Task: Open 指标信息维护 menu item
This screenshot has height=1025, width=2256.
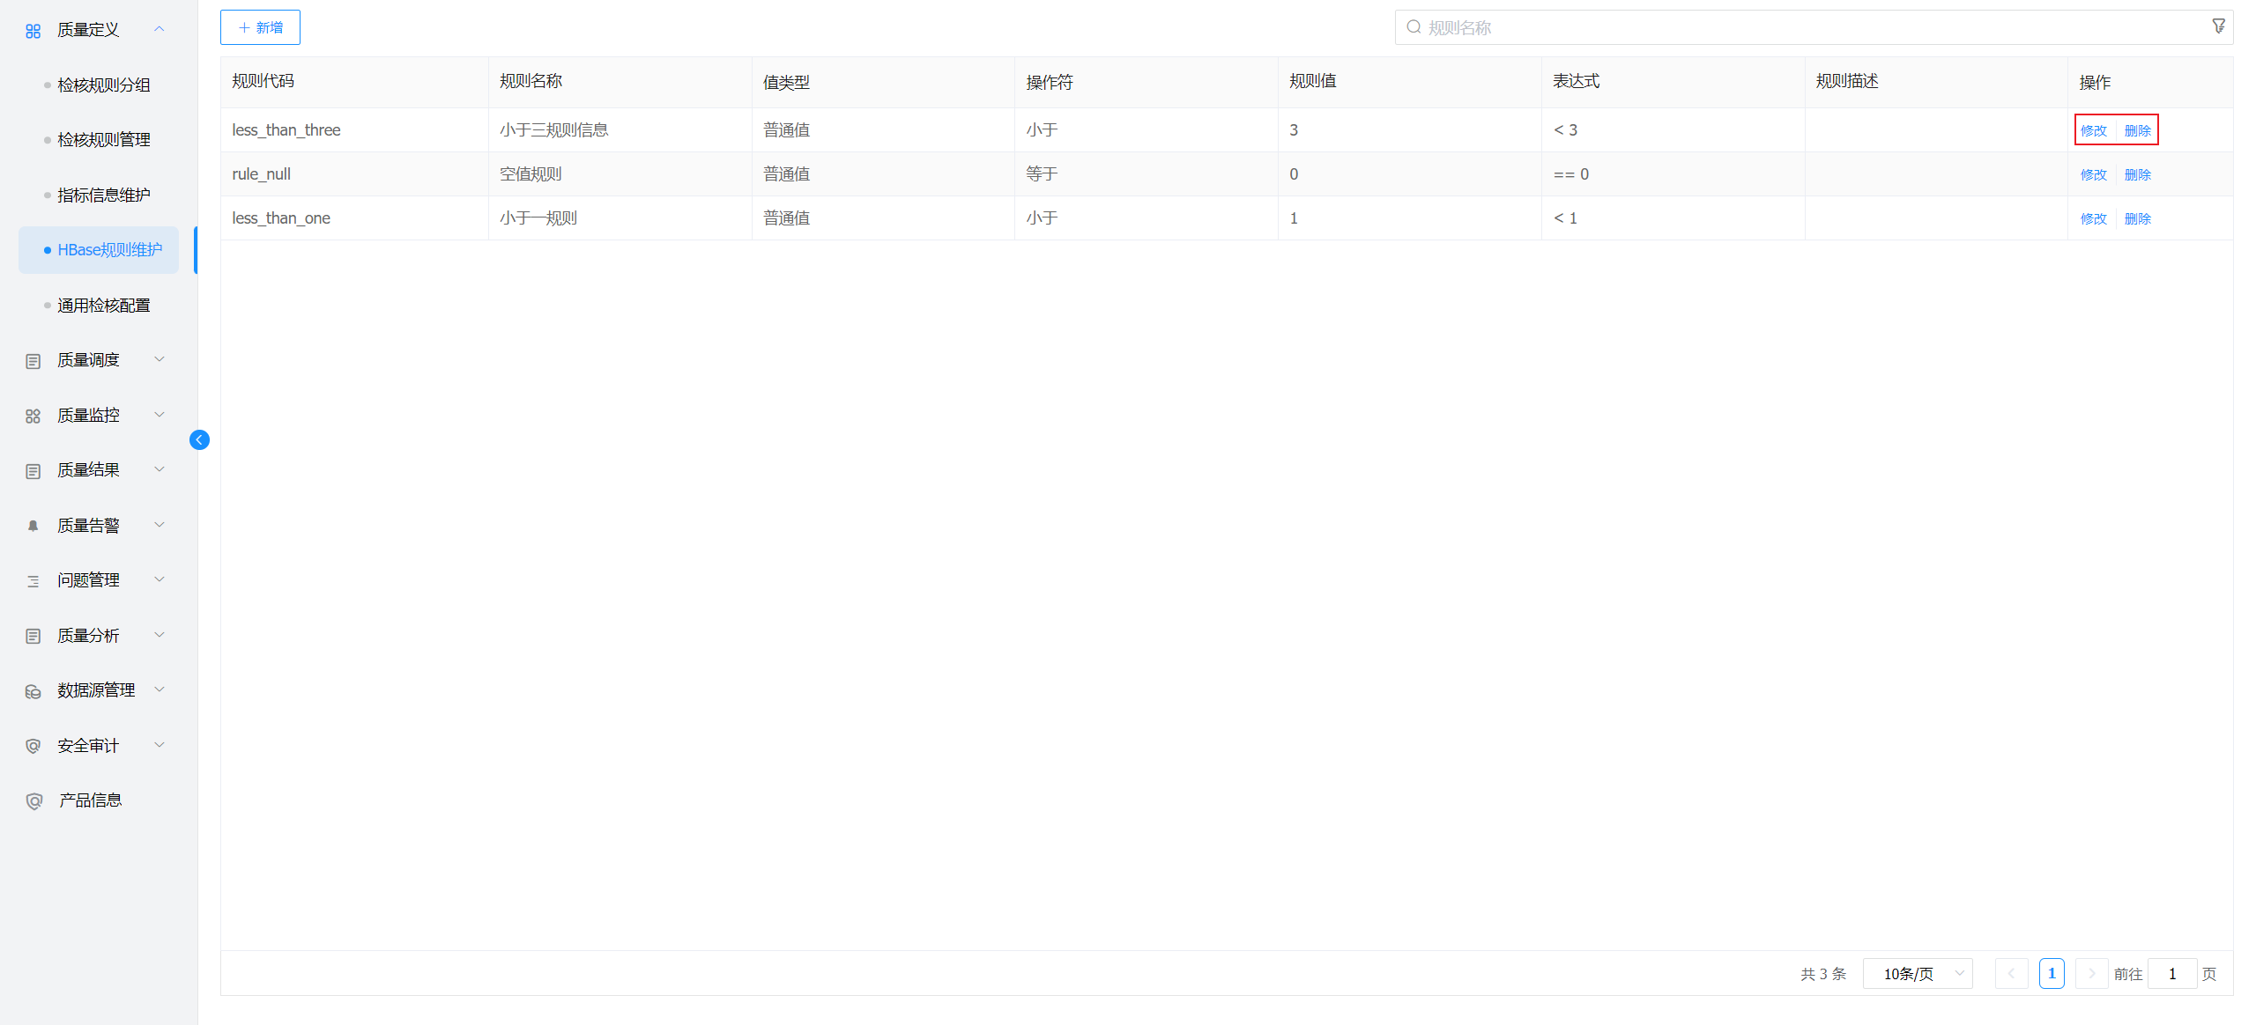Action: pos(103,195)
